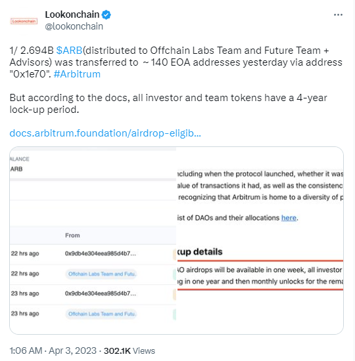
Task: Click the first 22 hrs ago transaction time
Action: (25, 254)
